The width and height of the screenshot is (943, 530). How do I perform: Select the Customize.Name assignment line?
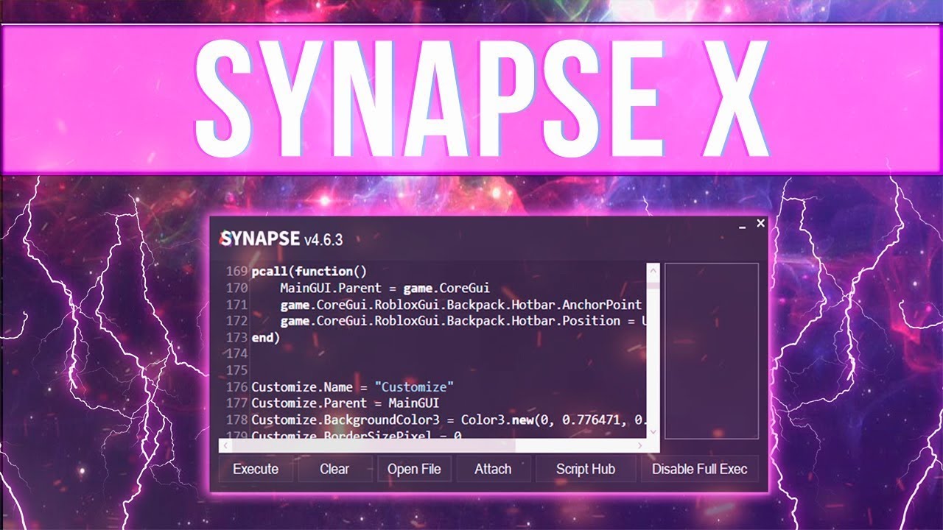click(351, 386)
